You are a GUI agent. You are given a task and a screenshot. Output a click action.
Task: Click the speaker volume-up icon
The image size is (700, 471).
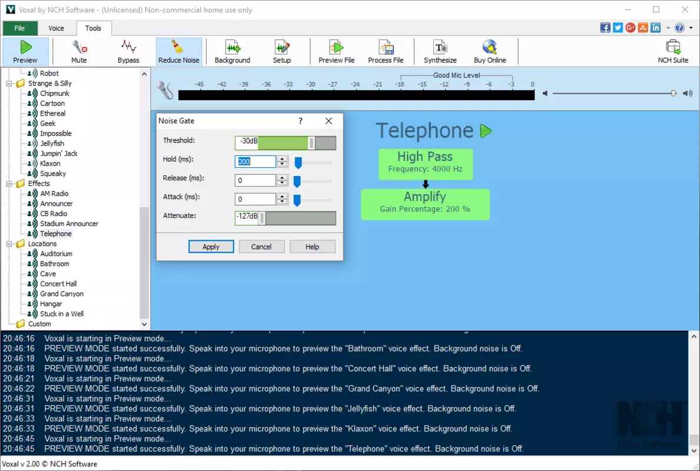coord(688,93)
